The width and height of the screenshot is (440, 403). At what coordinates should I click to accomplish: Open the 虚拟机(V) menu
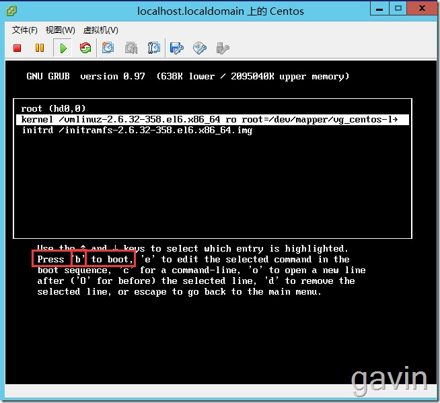coord(101,30)
